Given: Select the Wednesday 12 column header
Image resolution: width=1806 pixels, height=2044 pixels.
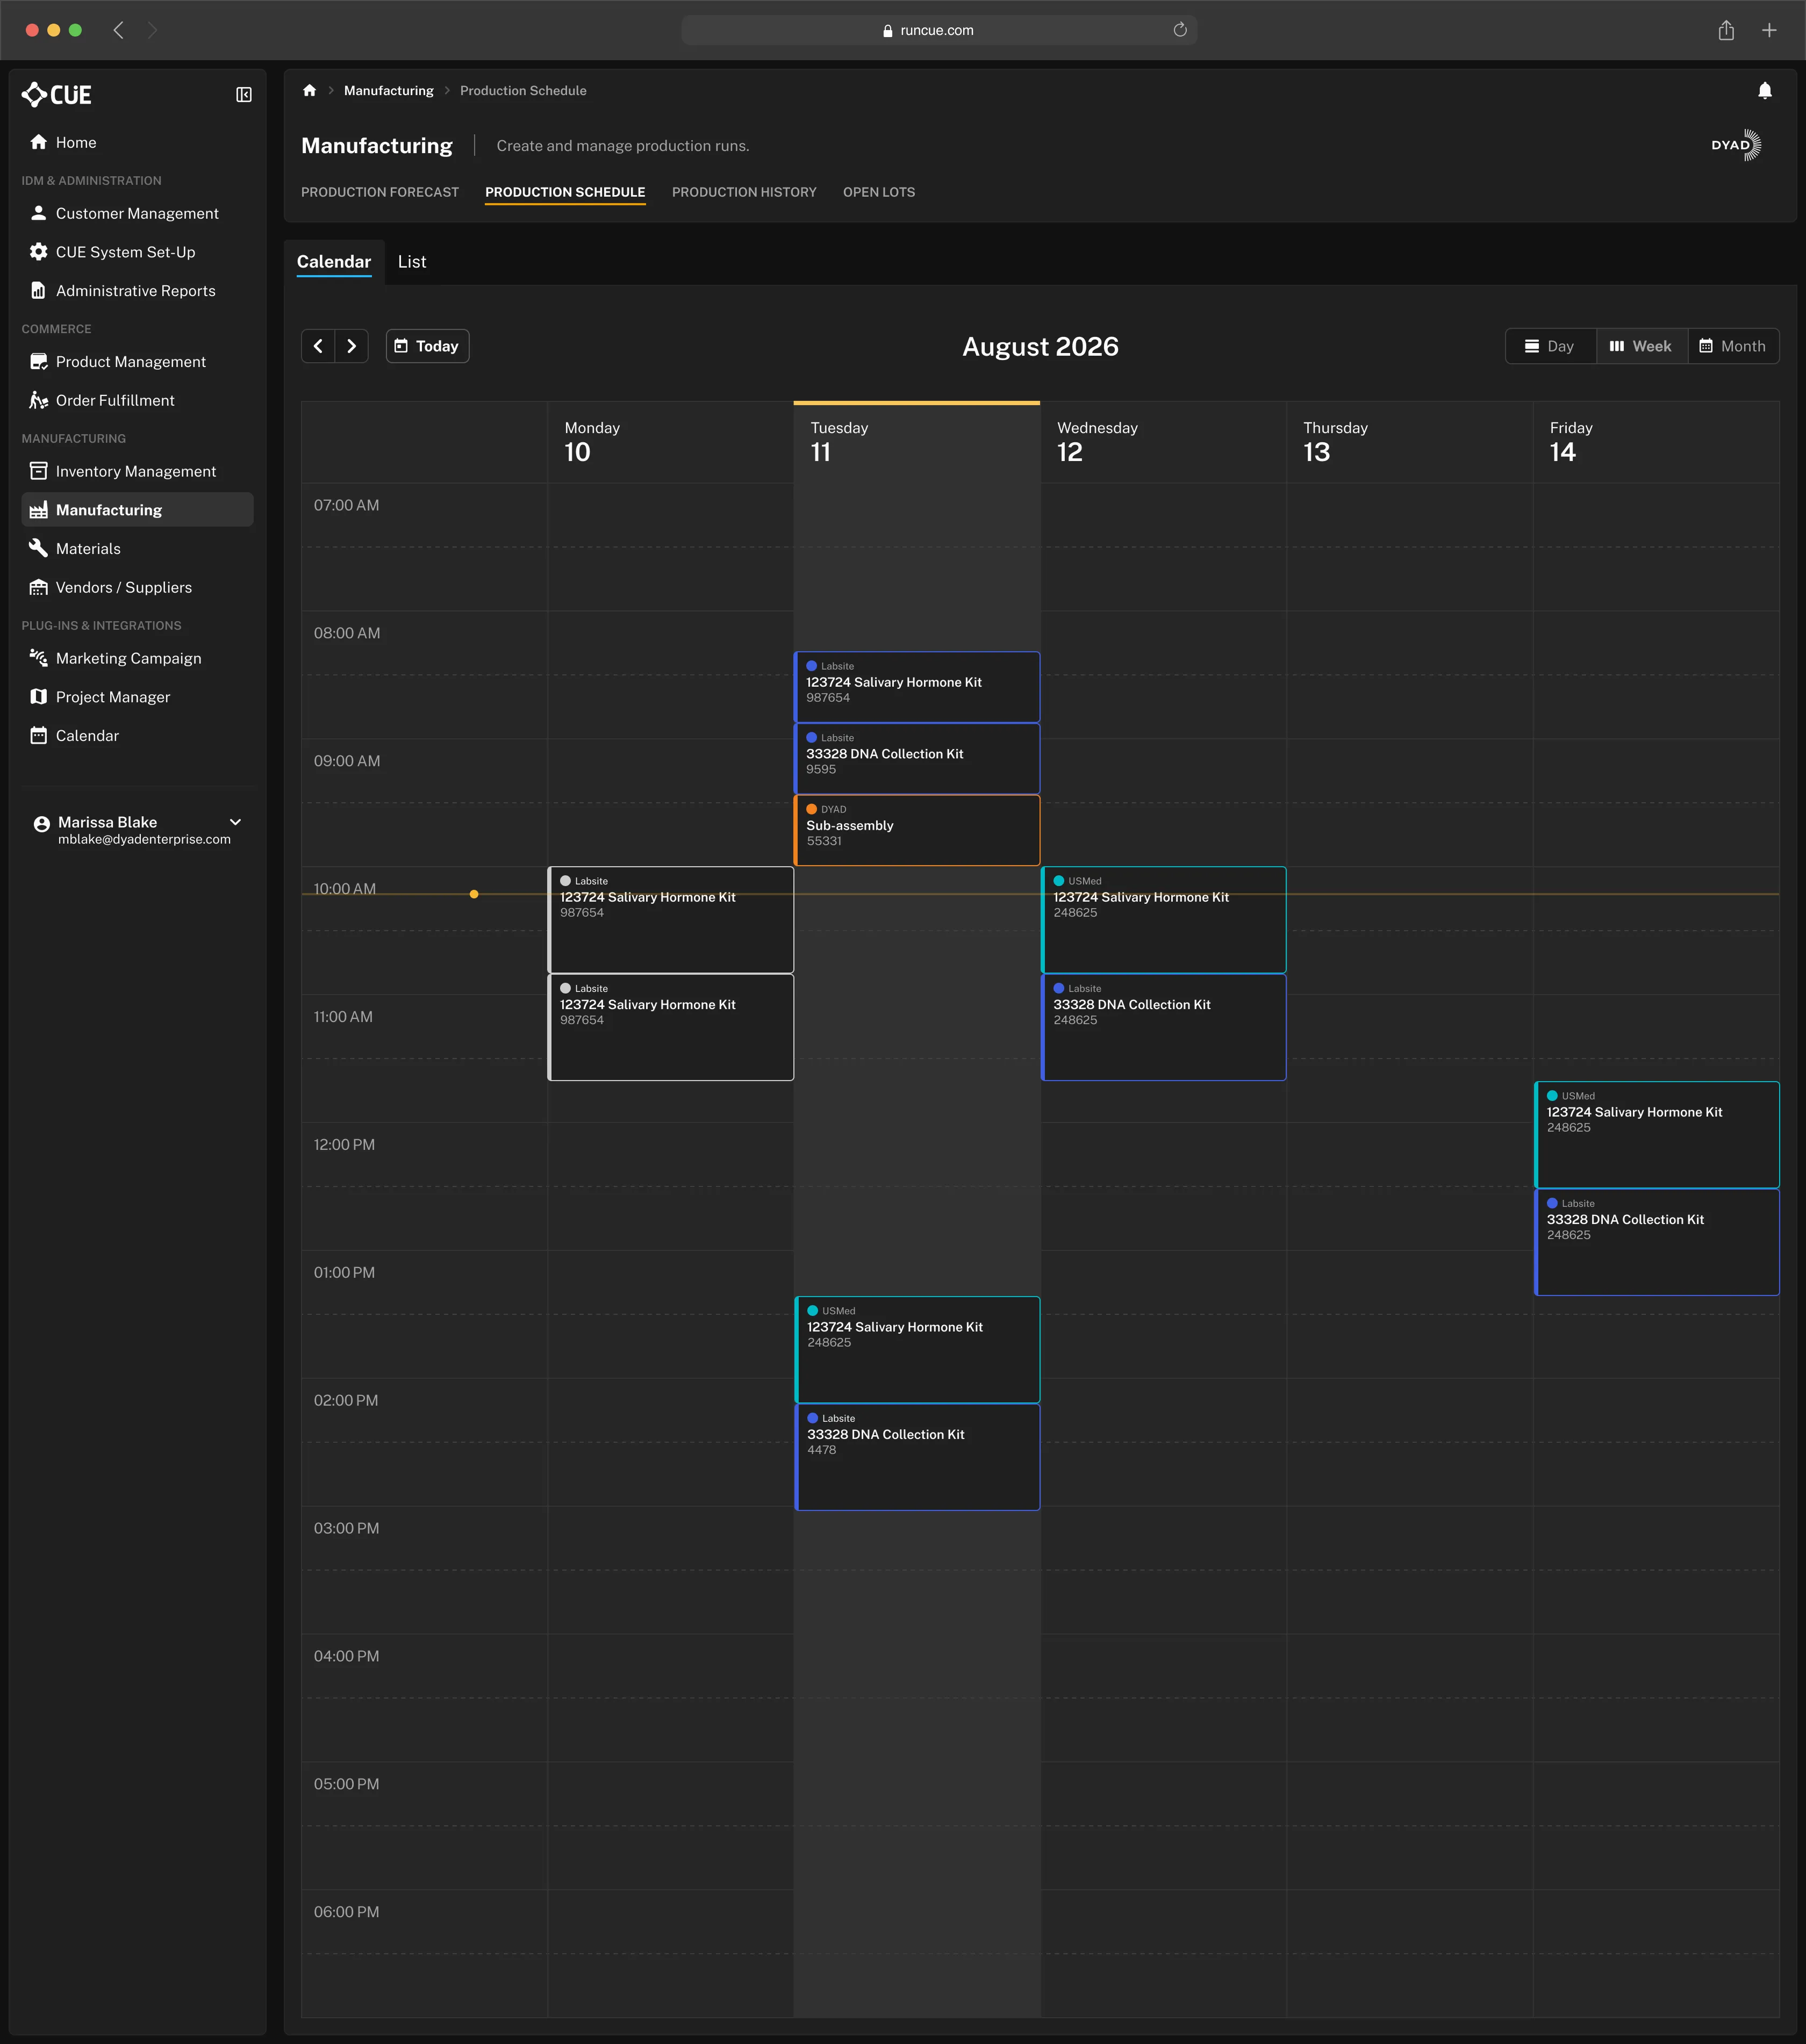Looking at the screenshot, I should pyautogui.click(x=1164, y=442).
